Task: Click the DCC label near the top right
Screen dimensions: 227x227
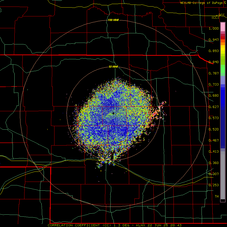Action: [x=221, y=15]
